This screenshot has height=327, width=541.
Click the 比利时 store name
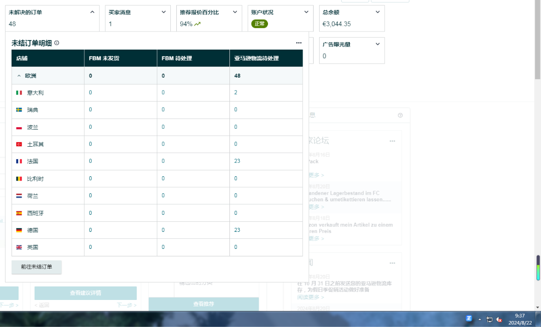click(x=36, y=179)
